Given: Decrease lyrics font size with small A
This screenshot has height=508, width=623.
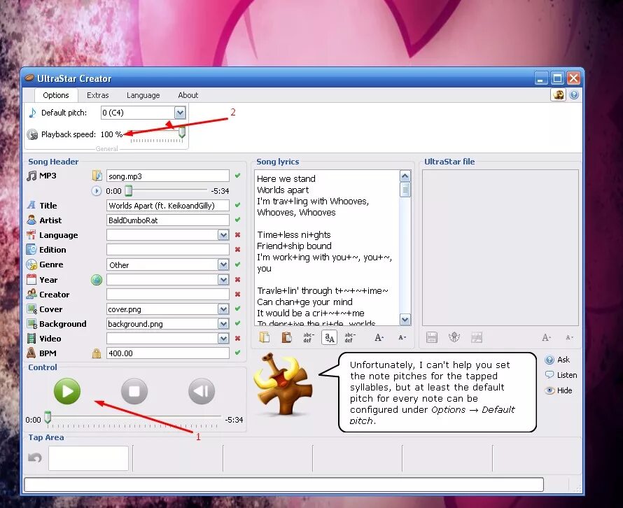Looking at the screenshot, I should point(402,337).
